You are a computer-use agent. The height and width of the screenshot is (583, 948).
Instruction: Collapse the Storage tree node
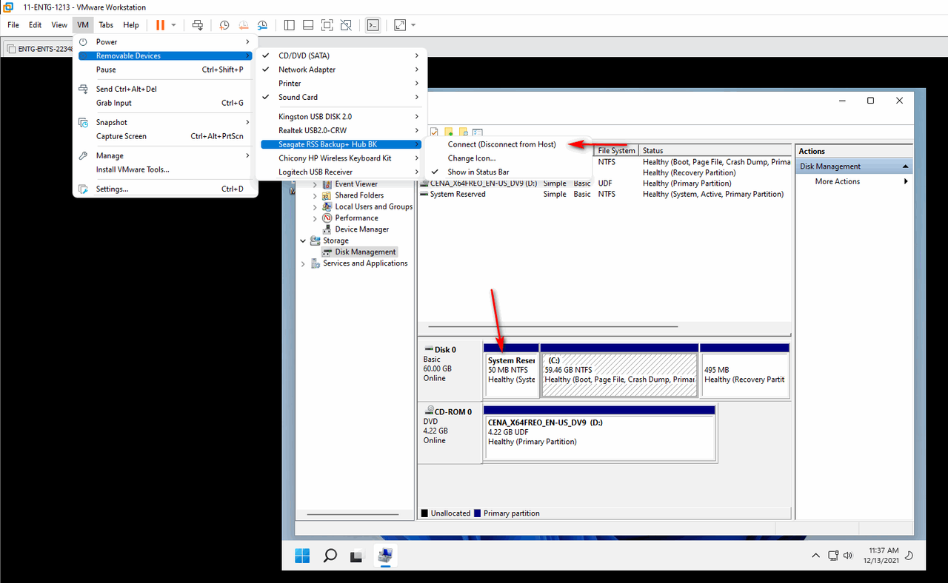(x=303, y=240)
